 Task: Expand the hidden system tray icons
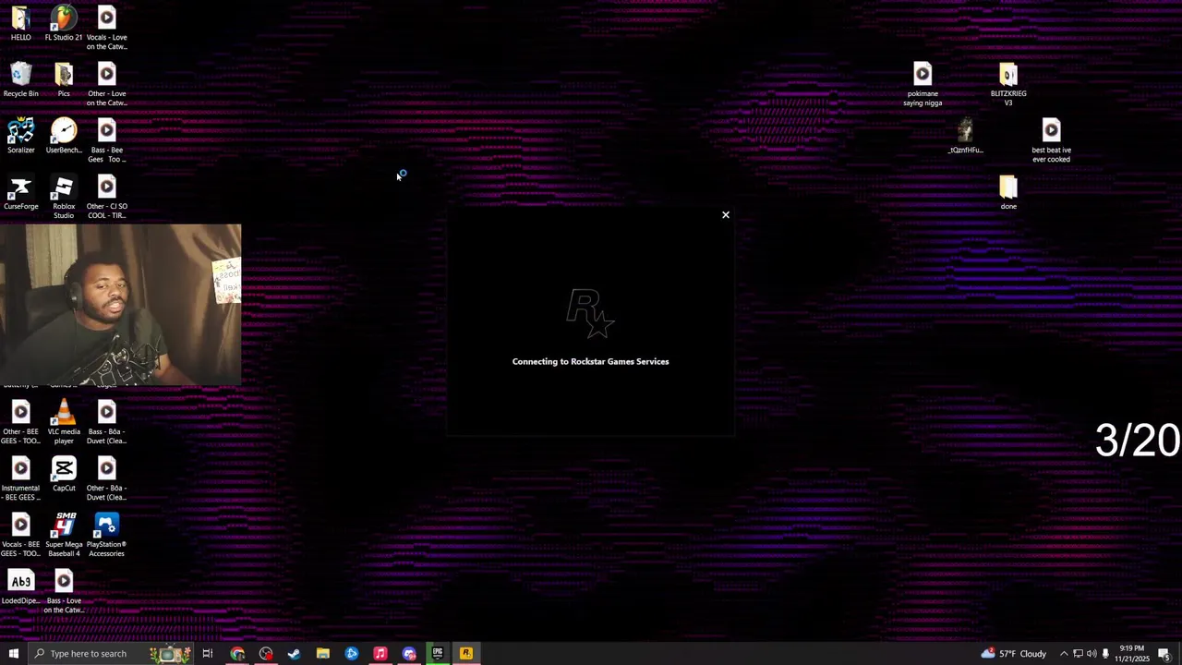[x=1064, y=654]
